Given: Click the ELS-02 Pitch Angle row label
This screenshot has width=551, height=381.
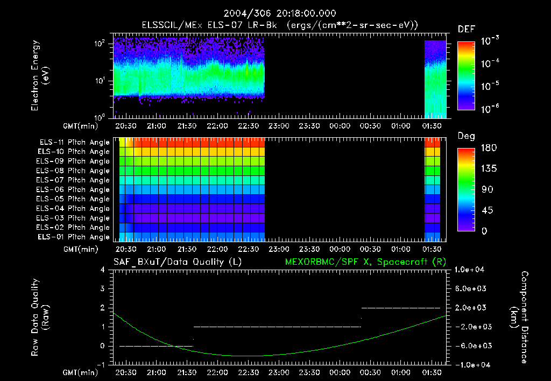Looking at the screenshot, I should (73, 228).
